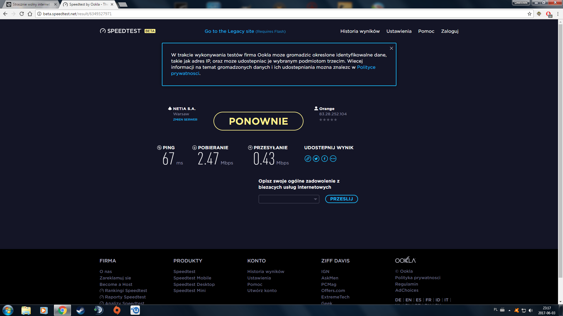Share result on Facebook icon
The image size is (563, 316).
coord(325,159)
